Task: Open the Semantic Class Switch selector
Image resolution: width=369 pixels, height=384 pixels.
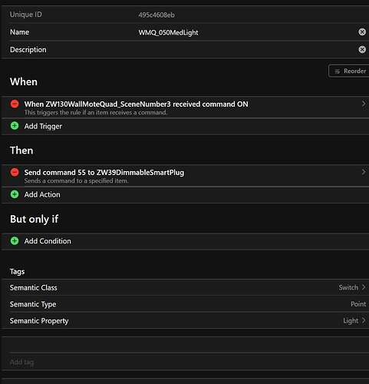Action: click(352, 287)
